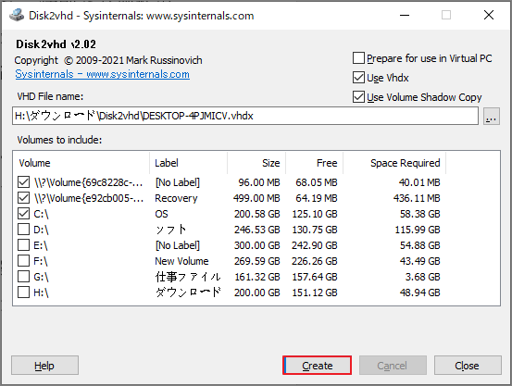Click the New Volume label text
Screen dimensions: 512x386
tap(181, 261)
